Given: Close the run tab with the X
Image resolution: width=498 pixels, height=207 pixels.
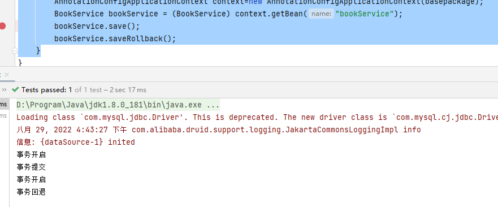Looking at the screenshot, I should 7,75.
